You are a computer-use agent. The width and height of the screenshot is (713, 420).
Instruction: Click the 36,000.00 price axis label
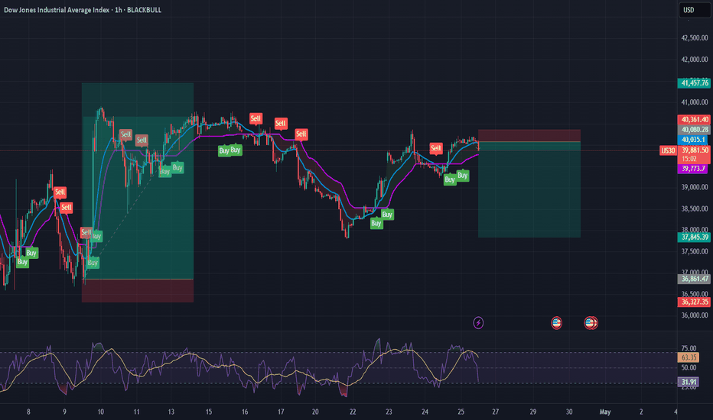click(x=695, y=315)
